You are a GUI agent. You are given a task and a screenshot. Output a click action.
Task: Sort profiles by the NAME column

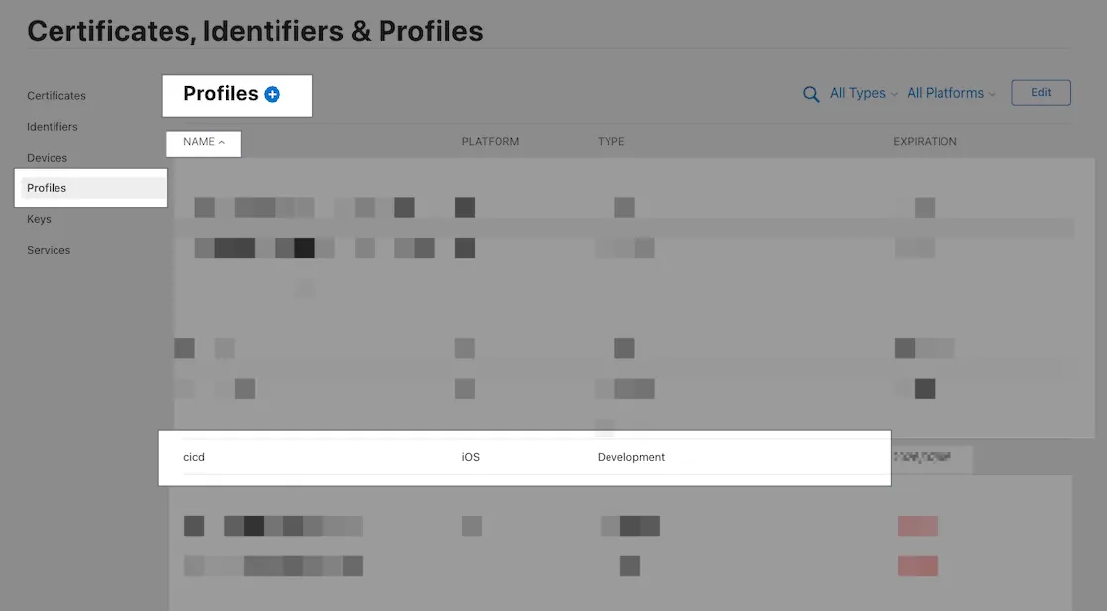(x=203, y=142)
